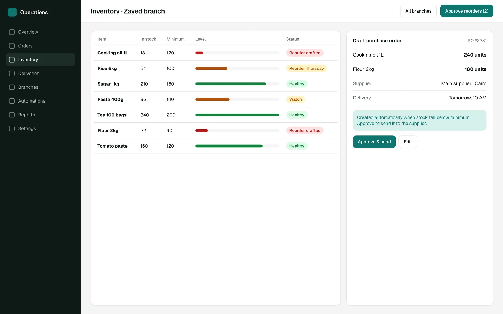Edit the draft purchase order
The image size is (503, 314).
coord(408,142)
